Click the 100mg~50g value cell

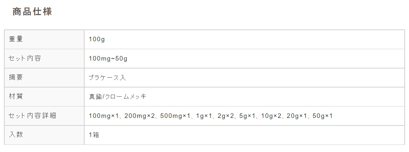[x=244, y=59]
